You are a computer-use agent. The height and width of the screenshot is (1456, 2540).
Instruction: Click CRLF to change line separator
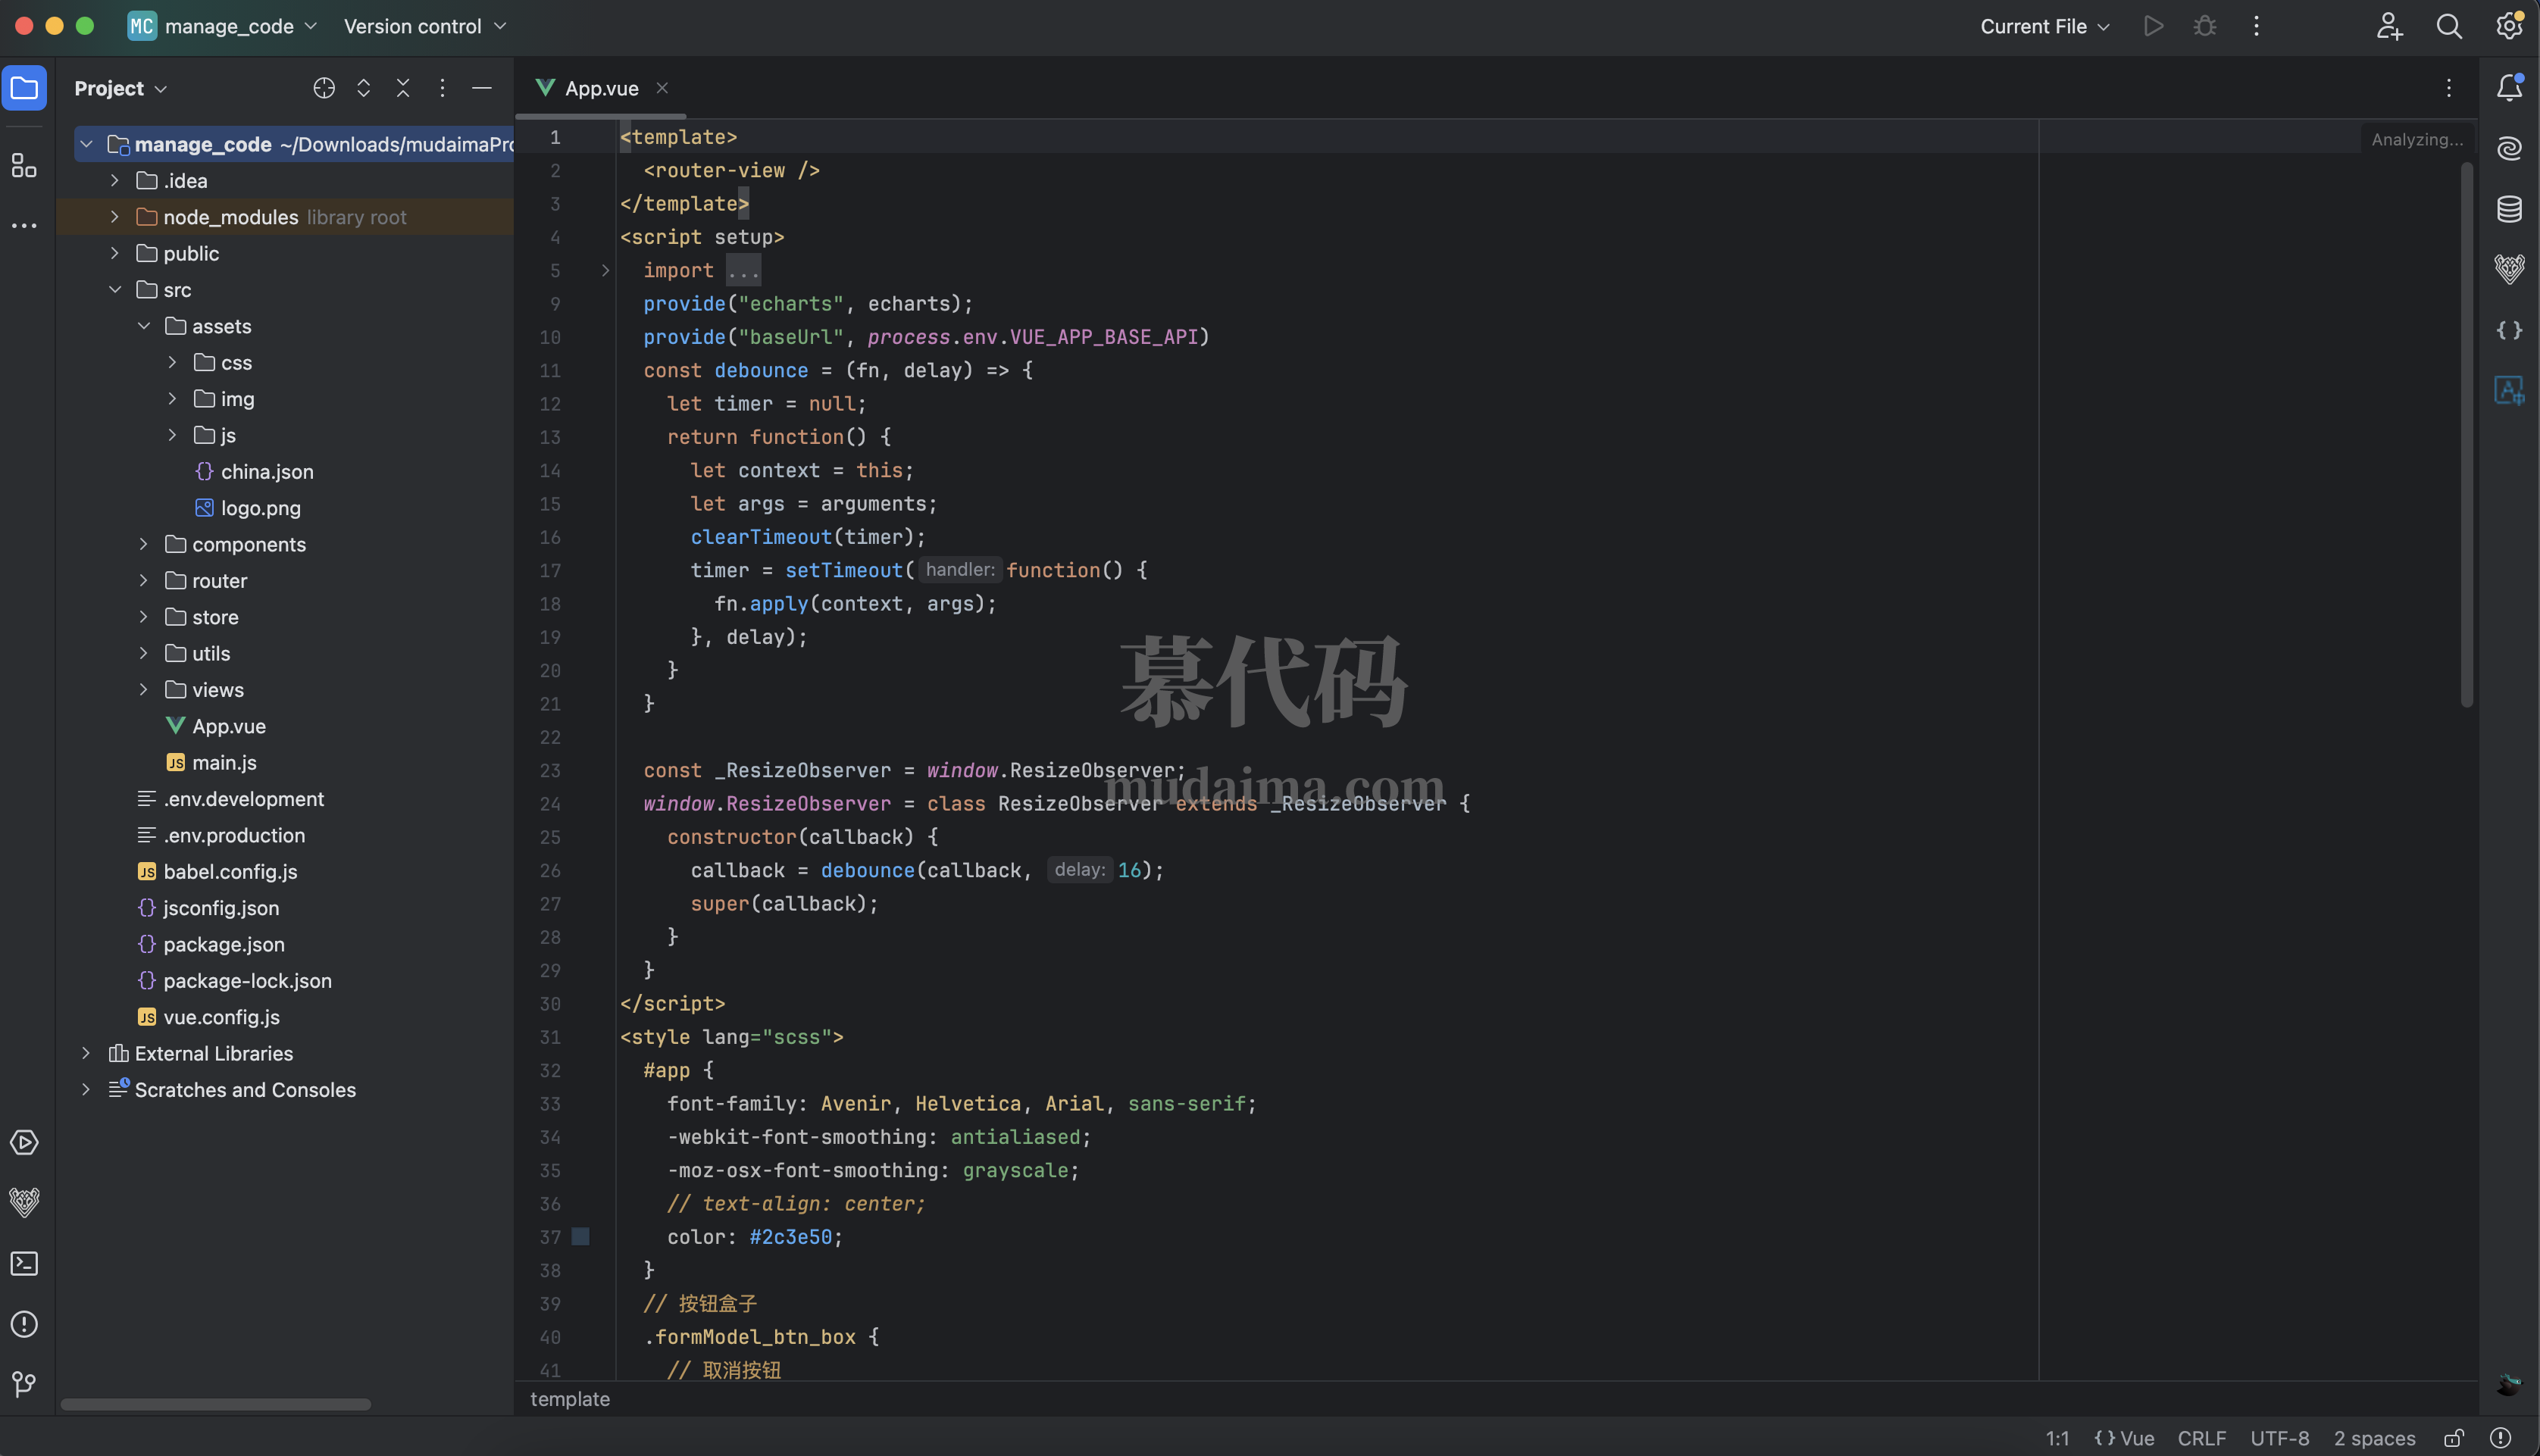2203,1438
